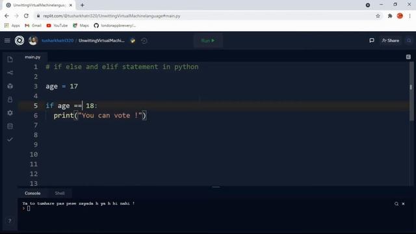Click the recording indicator icon in title bar
Image resolution: width=416 pixels, height=234 pixels.
click(x=368, y=5)
